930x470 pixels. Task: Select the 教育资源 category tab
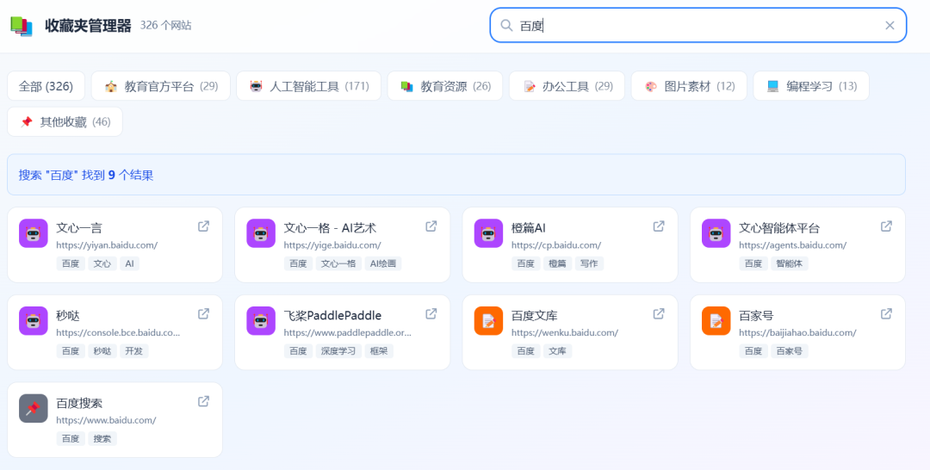(x=445, y=87)
